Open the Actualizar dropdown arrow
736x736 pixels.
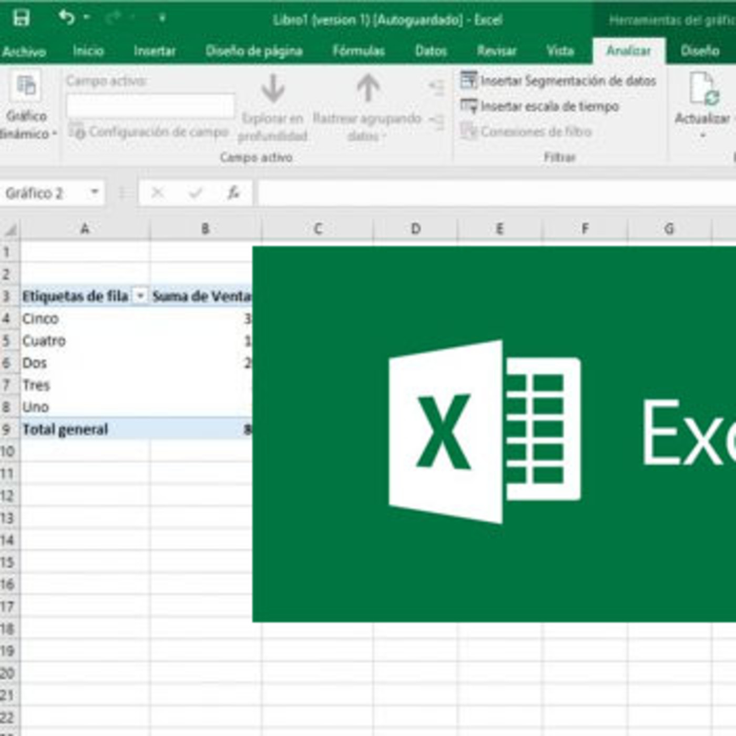click(703, 136)
